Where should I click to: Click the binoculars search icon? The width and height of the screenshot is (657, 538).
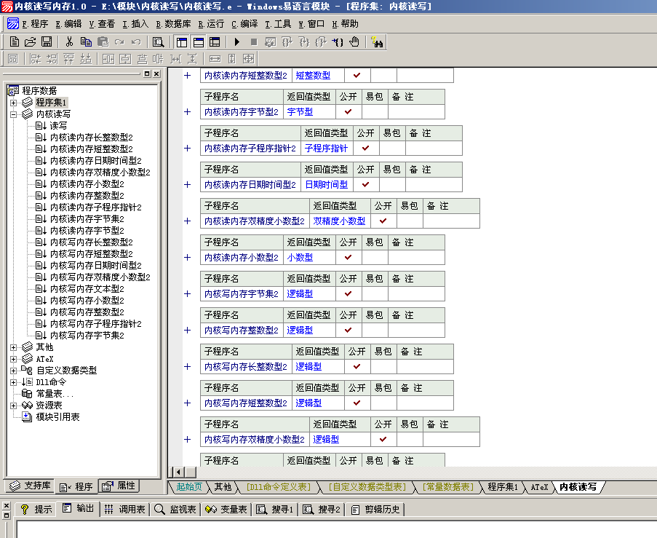point(377,42)
